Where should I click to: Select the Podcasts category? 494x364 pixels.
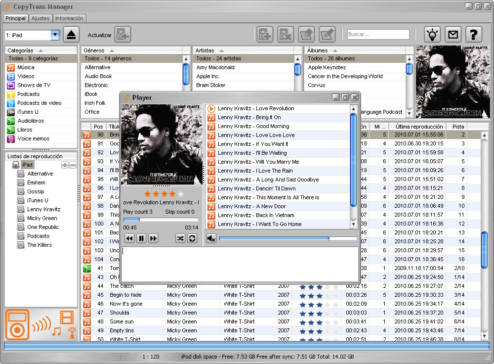coord(28,94)
